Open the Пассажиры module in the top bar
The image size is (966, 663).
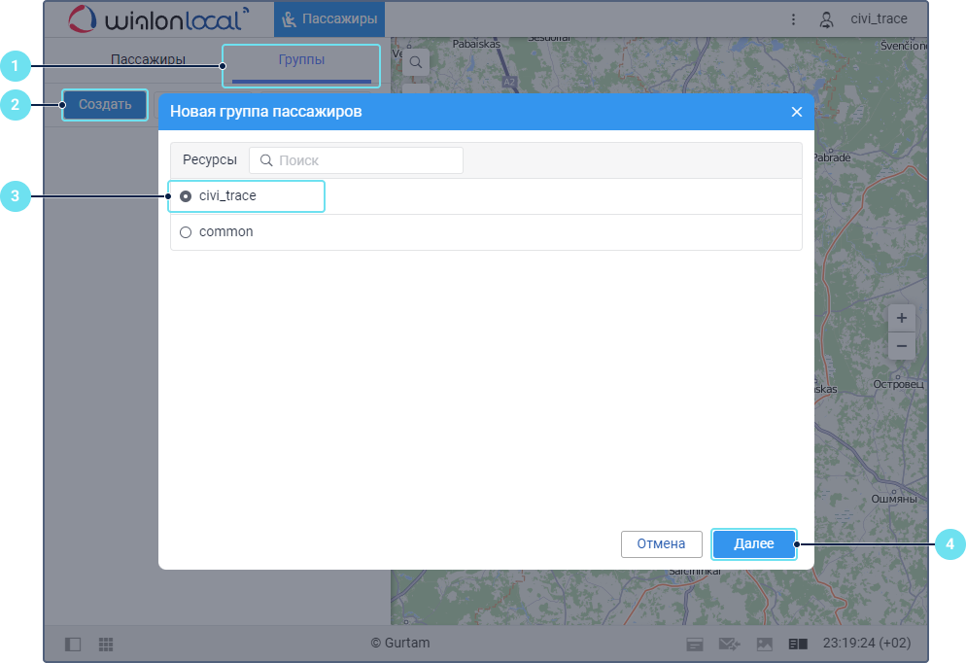point(329,19)
